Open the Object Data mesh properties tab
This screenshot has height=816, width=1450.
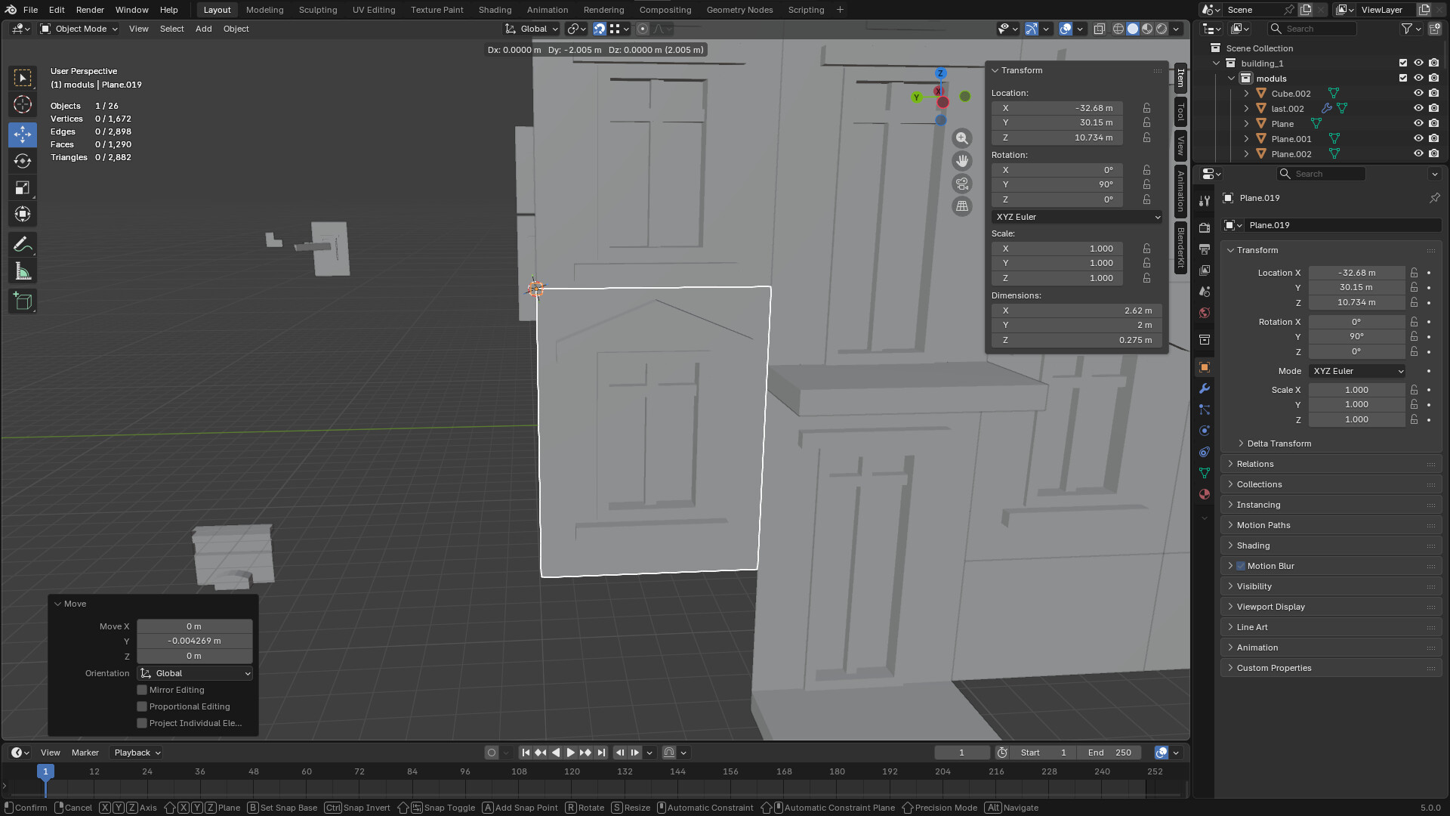pyautogui.click(x=1205, y=473)
